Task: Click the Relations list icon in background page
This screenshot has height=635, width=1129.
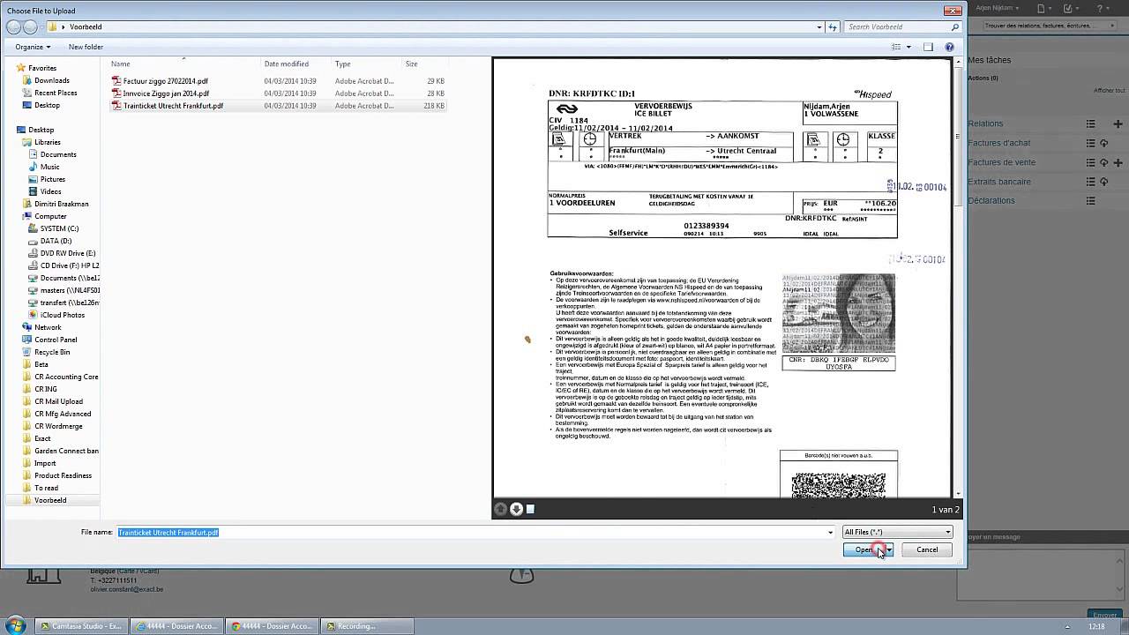Action: pyautogui.click(x=1090, y=123)
